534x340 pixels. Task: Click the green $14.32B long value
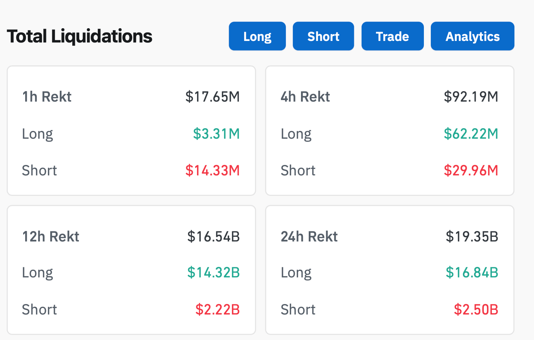point(214,272)
